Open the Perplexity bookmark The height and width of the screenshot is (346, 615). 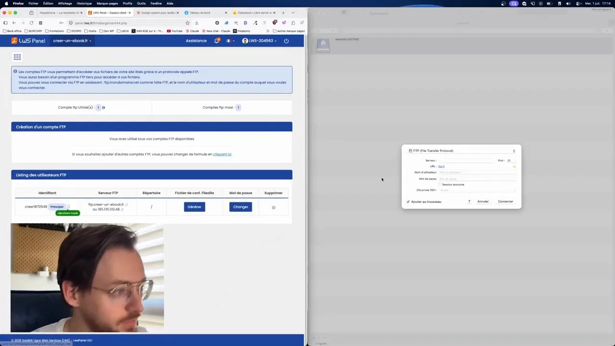pos(242,31)
